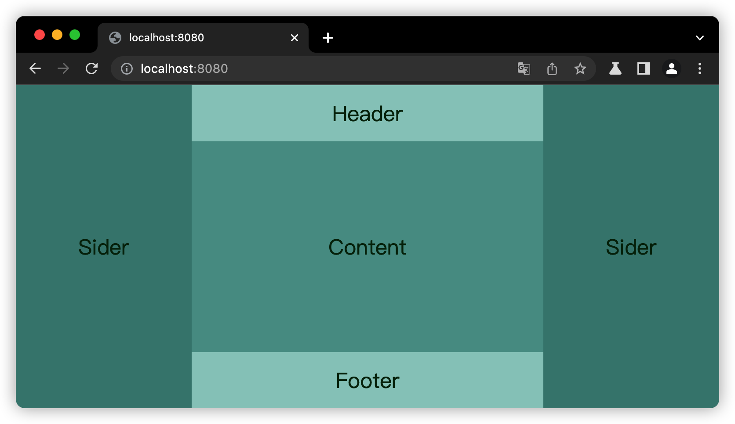
Task: Close the localhost:8080 tab
Action: (x=295, y=38)
